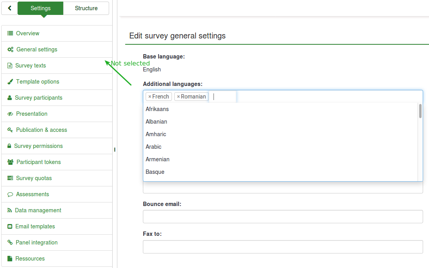429x268 pixels.
Task: Pick Basque from the additional languages
Action: click(x=155, y=172)
